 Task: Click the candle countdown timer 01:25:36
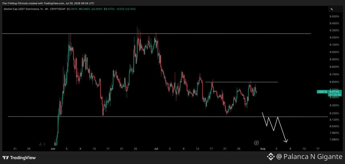click(335, 95)
